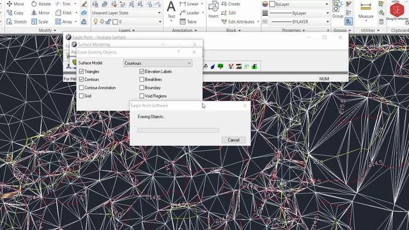
Task: Insert a Table
Action: coord(188,22)
